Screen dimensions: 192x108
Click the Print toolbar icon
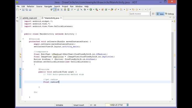click(30, 10)
